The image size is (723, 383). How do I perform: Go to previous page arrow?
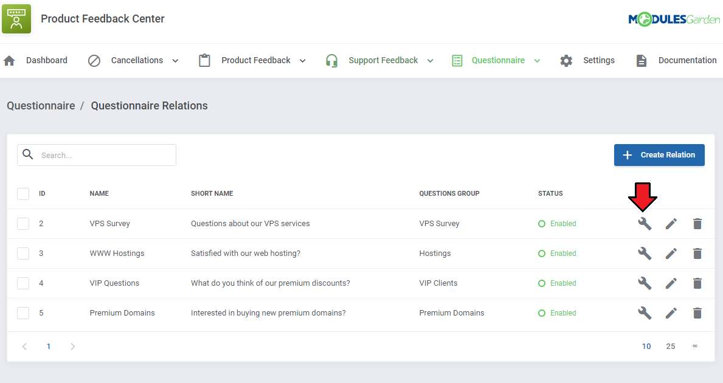pos(24,346)
